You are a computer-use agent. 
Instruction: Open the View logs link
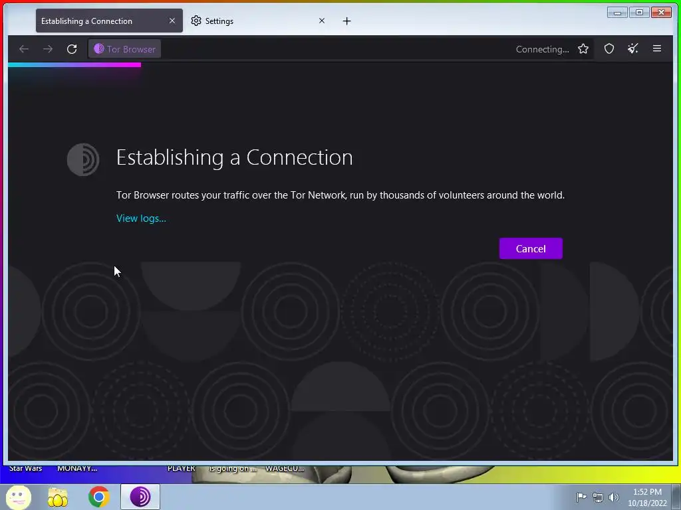coord(141,218)
